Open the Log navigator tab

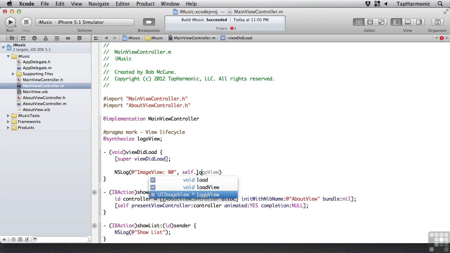coord(79,38)
